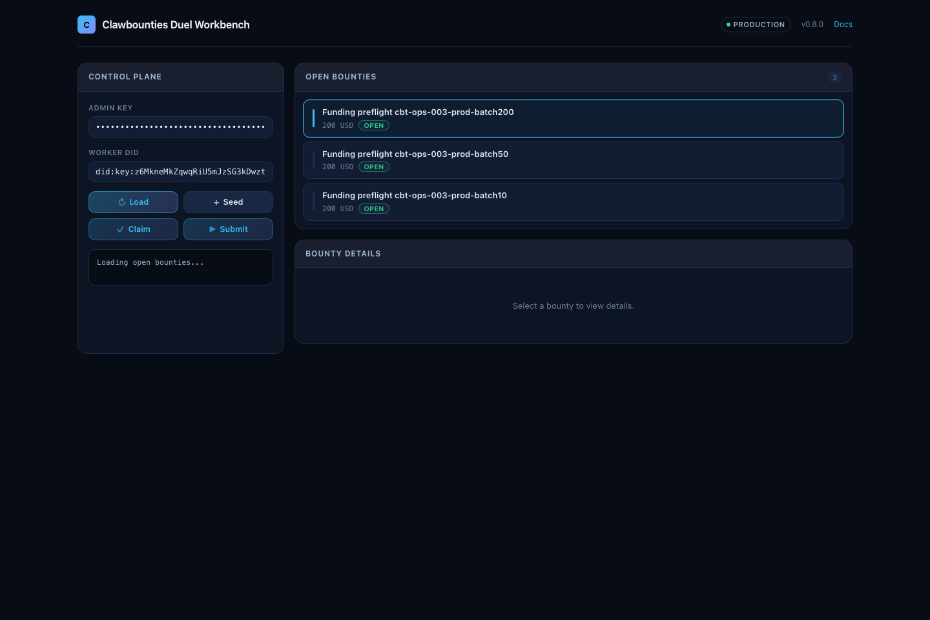Select the prod-batch50 funding preflight bounty
Image resolution: width=930 pixels, height=620 pixels.
point(573,160)
